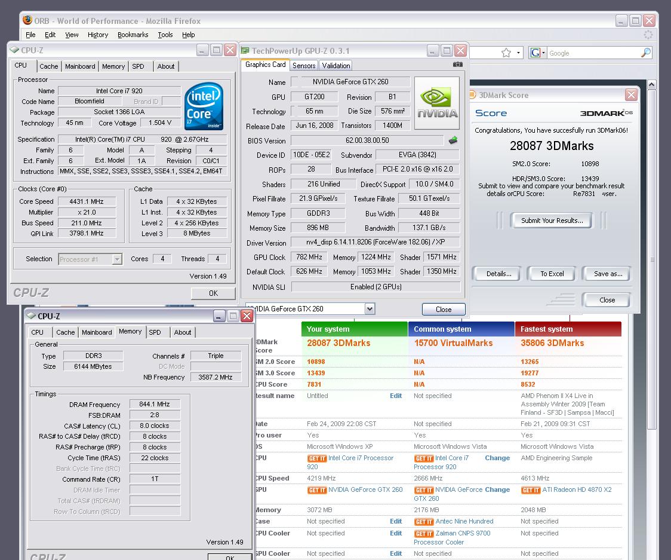Open the Edit menu in Firefox
This screenshot has width=671, height=560.
(x=50, y=35)
